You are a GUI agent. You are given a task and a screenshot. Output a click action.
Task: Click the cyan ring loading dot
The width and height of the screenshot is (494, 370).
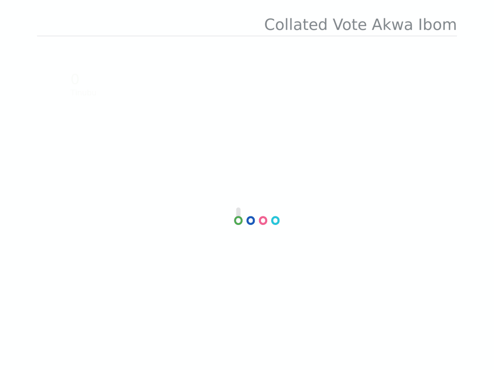point(275,221)
